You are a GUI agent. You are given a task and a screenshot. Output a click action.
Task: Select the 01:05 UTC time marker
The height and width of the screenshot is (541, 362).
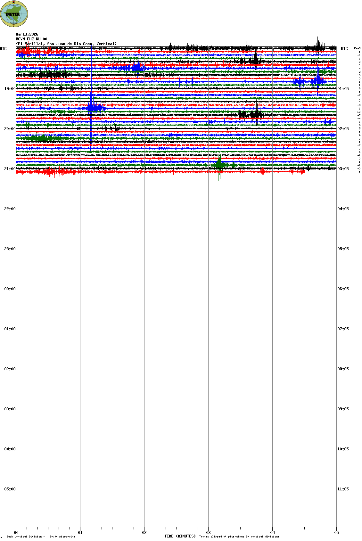[x=343, y=89]
